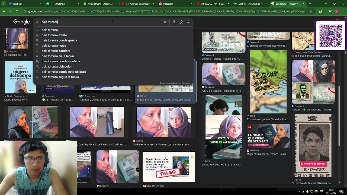Open the Chrome profile avatar

pos(336,11)
